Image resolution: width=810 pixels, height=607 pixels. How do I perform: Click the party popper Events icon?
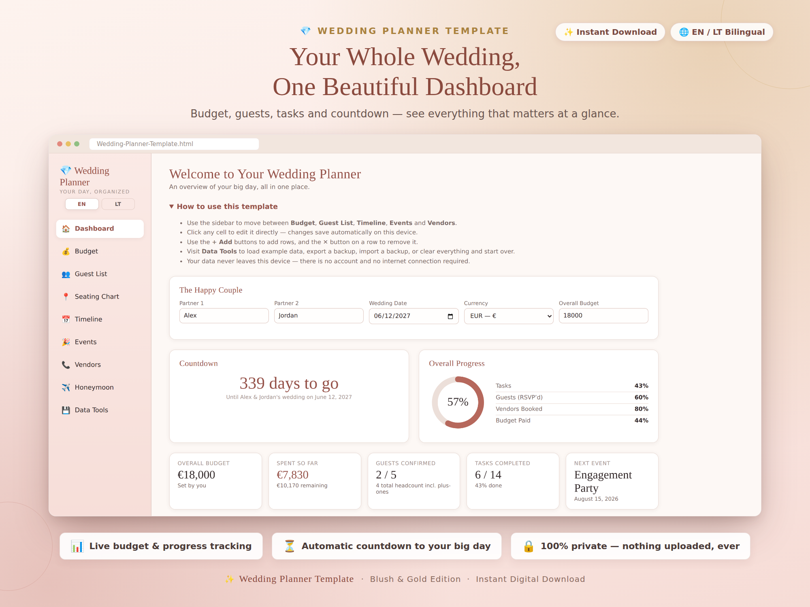pos(66,342)
